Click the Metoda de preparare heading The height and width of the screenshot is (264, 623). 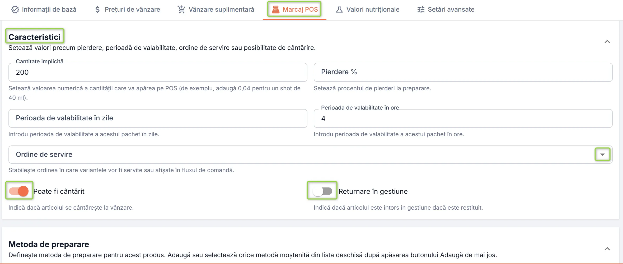(x=49, y=244)
